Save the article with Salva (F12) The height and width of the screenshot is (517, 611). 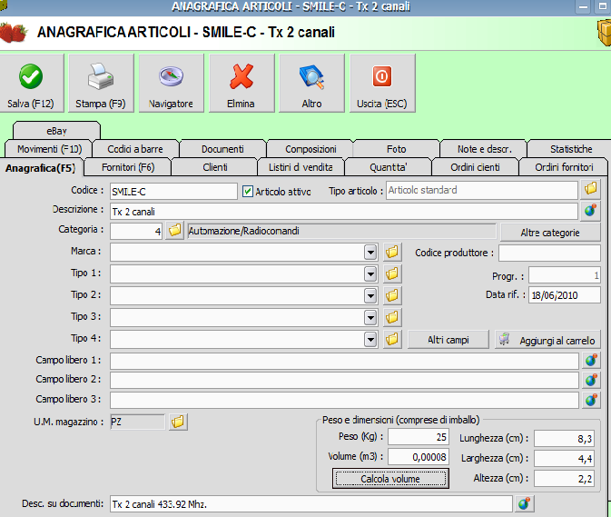pyautogui.click(x=31, y=83)
